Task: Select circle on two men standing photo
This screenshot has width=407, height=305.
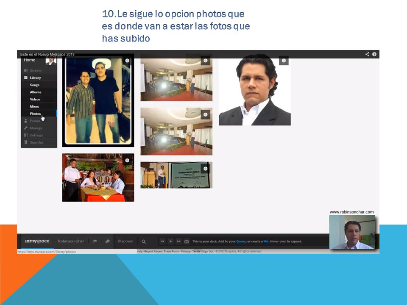Action: (127, 61)
